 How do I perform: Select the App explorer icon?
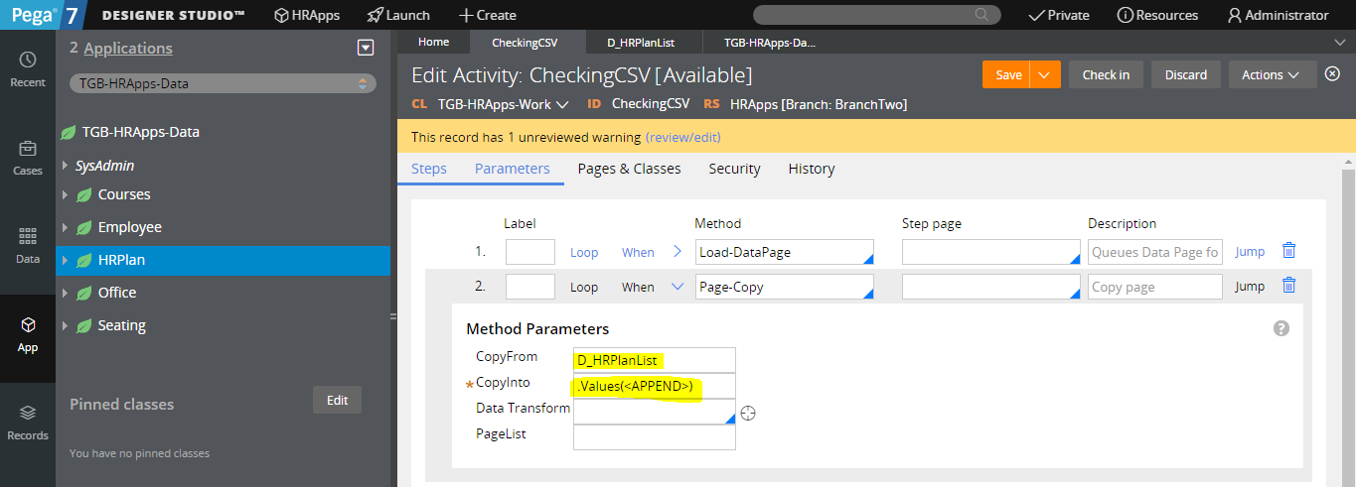pos(28,334)
